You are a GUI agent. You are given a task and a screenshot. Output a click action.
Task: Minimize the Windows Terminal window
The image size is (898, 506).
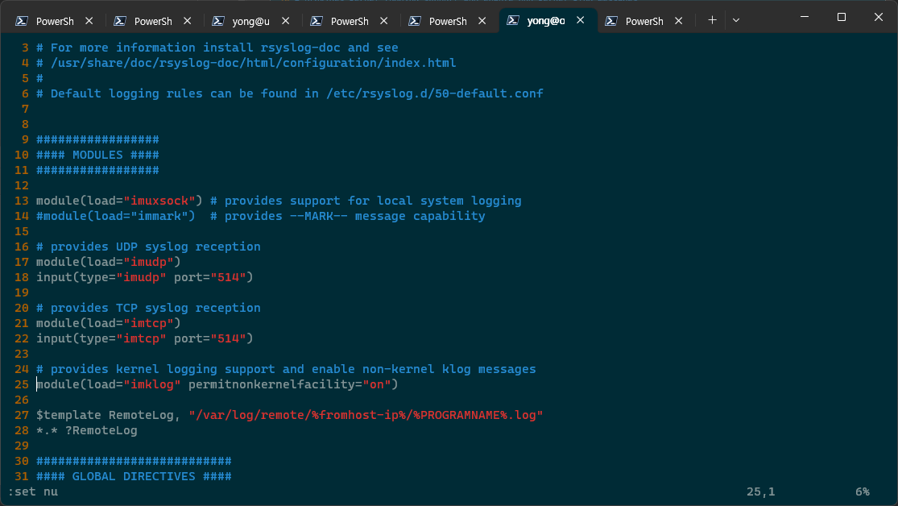point(805,17)
